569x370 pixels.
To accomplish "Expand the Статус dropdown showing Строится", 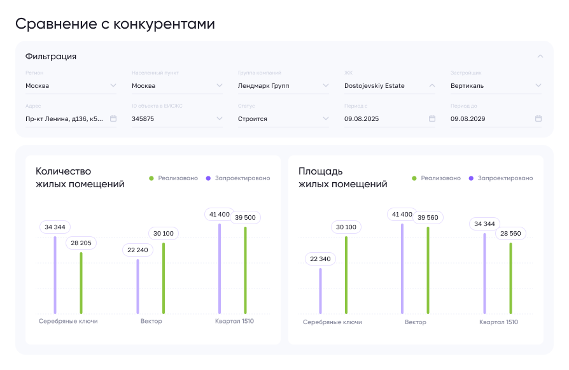I will [x=283, y=118].
